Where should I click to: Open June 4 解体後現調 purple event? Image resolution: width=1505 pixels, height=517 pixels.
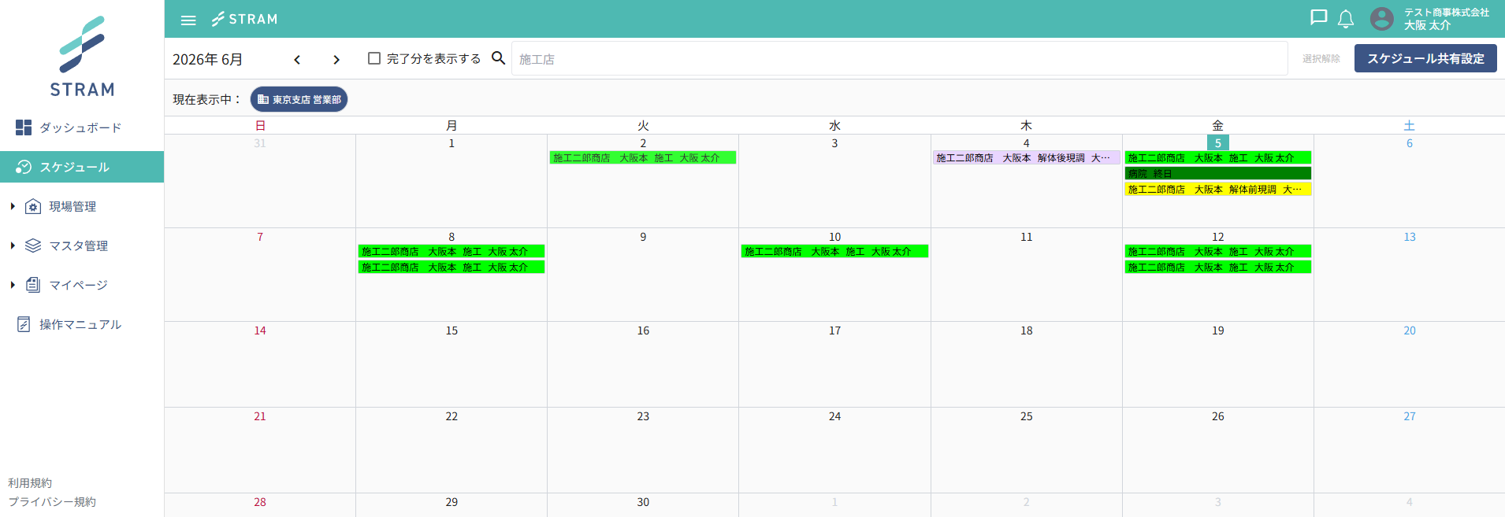1026,157
